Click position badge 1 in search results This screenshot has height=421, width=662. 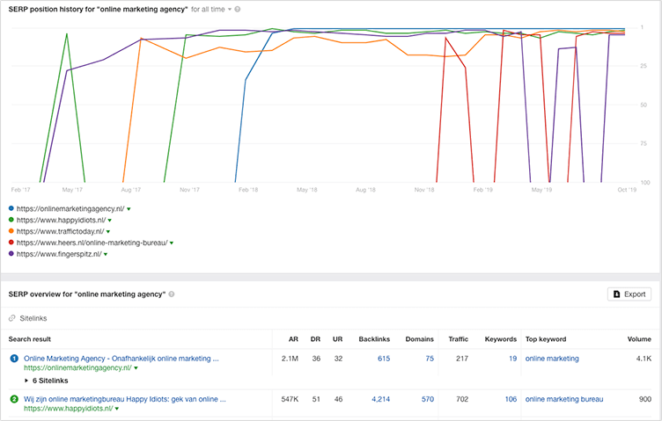pyautogui.click(x=14, y=359)
